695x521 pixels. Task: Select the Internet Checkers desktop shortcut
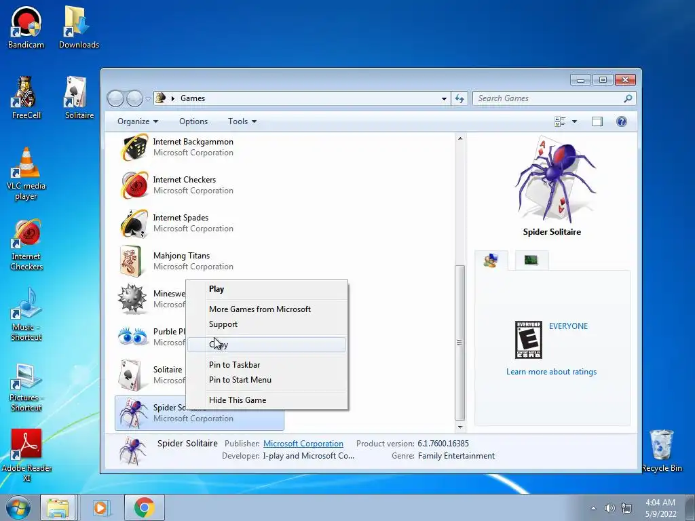pos(26,244)
